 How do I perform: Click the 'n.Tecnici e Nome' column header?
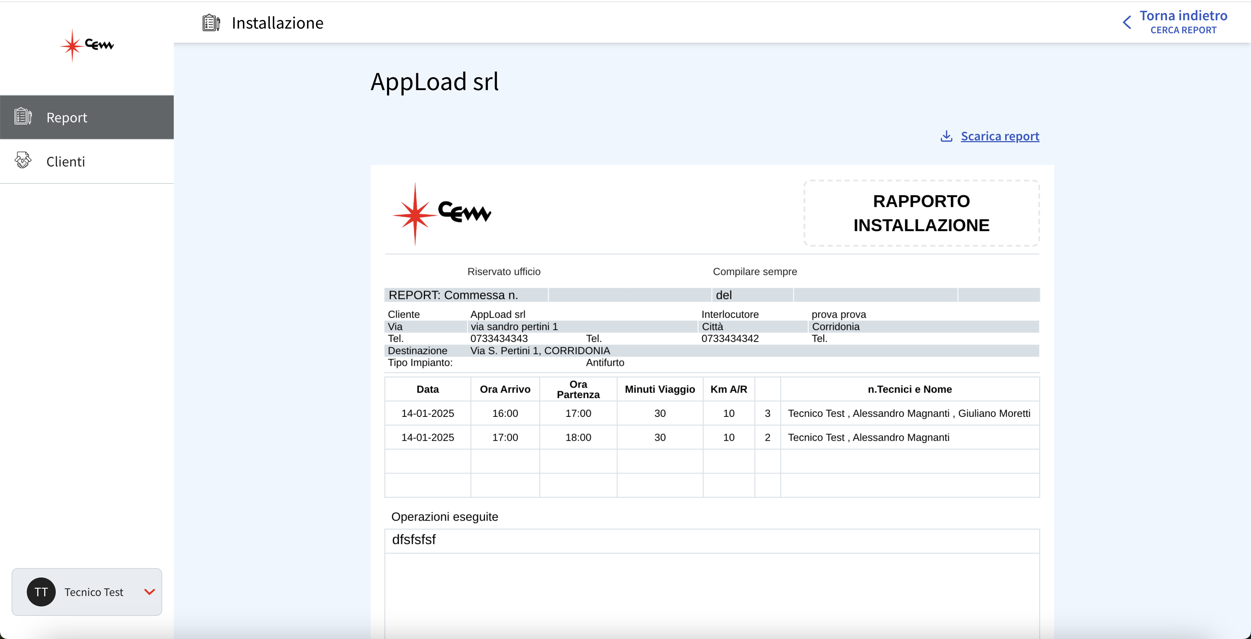pyautogui.click(x=910, y=389)
